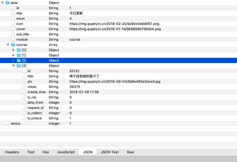Click the pic URL ending 5b8e460e3eced.jpg
This screenshot has height=162, width=237.
115,82
